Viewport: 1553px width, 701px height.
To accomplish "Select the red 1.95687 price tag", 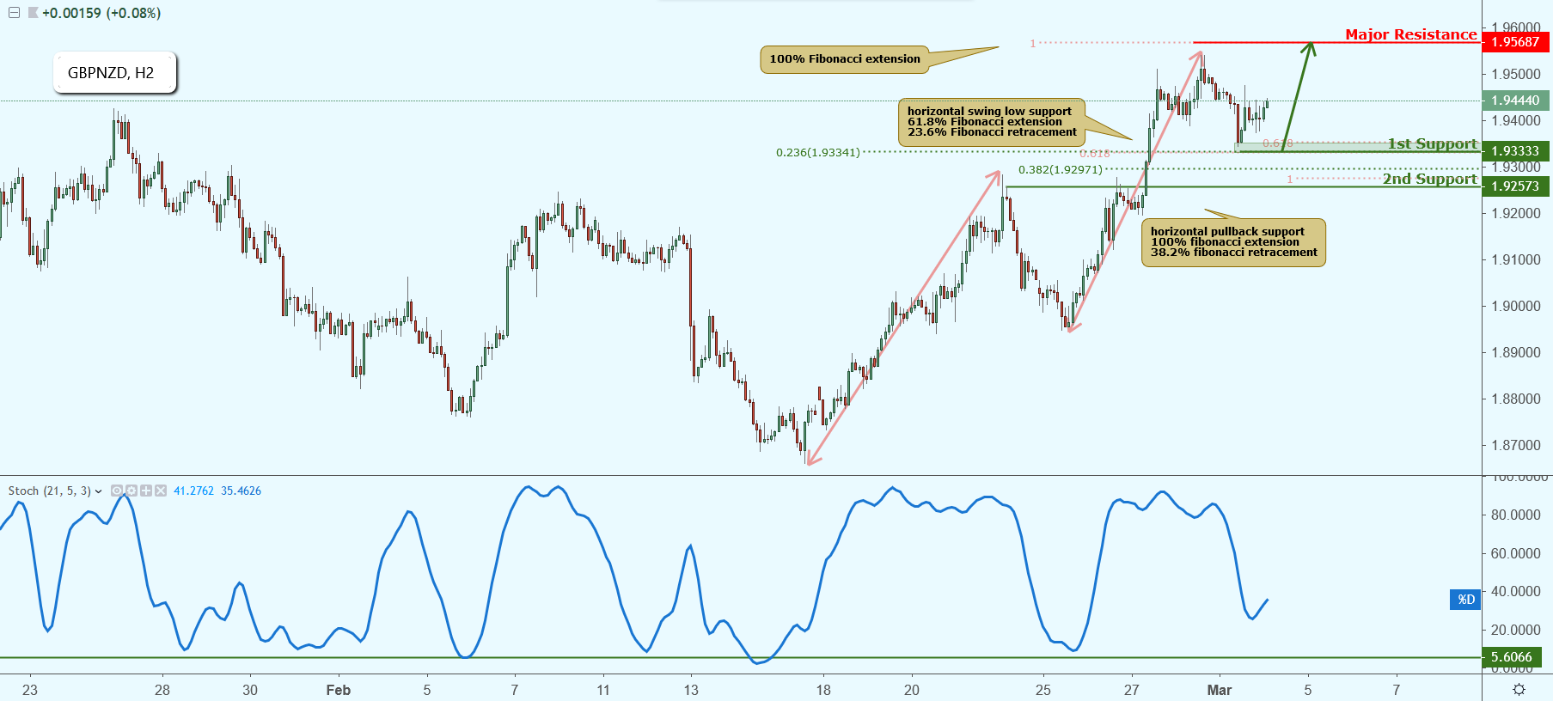I will [1516, 42].
